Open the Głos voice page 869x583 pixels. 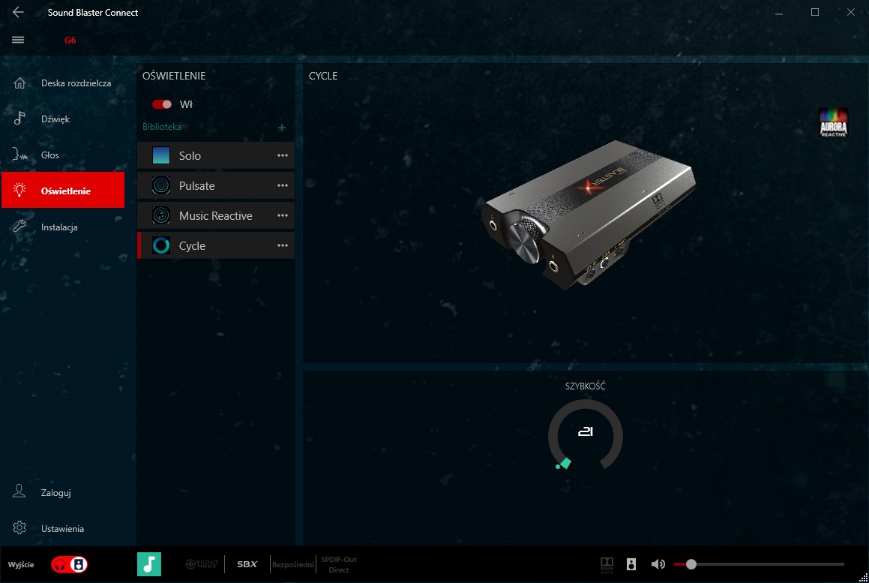63,155
